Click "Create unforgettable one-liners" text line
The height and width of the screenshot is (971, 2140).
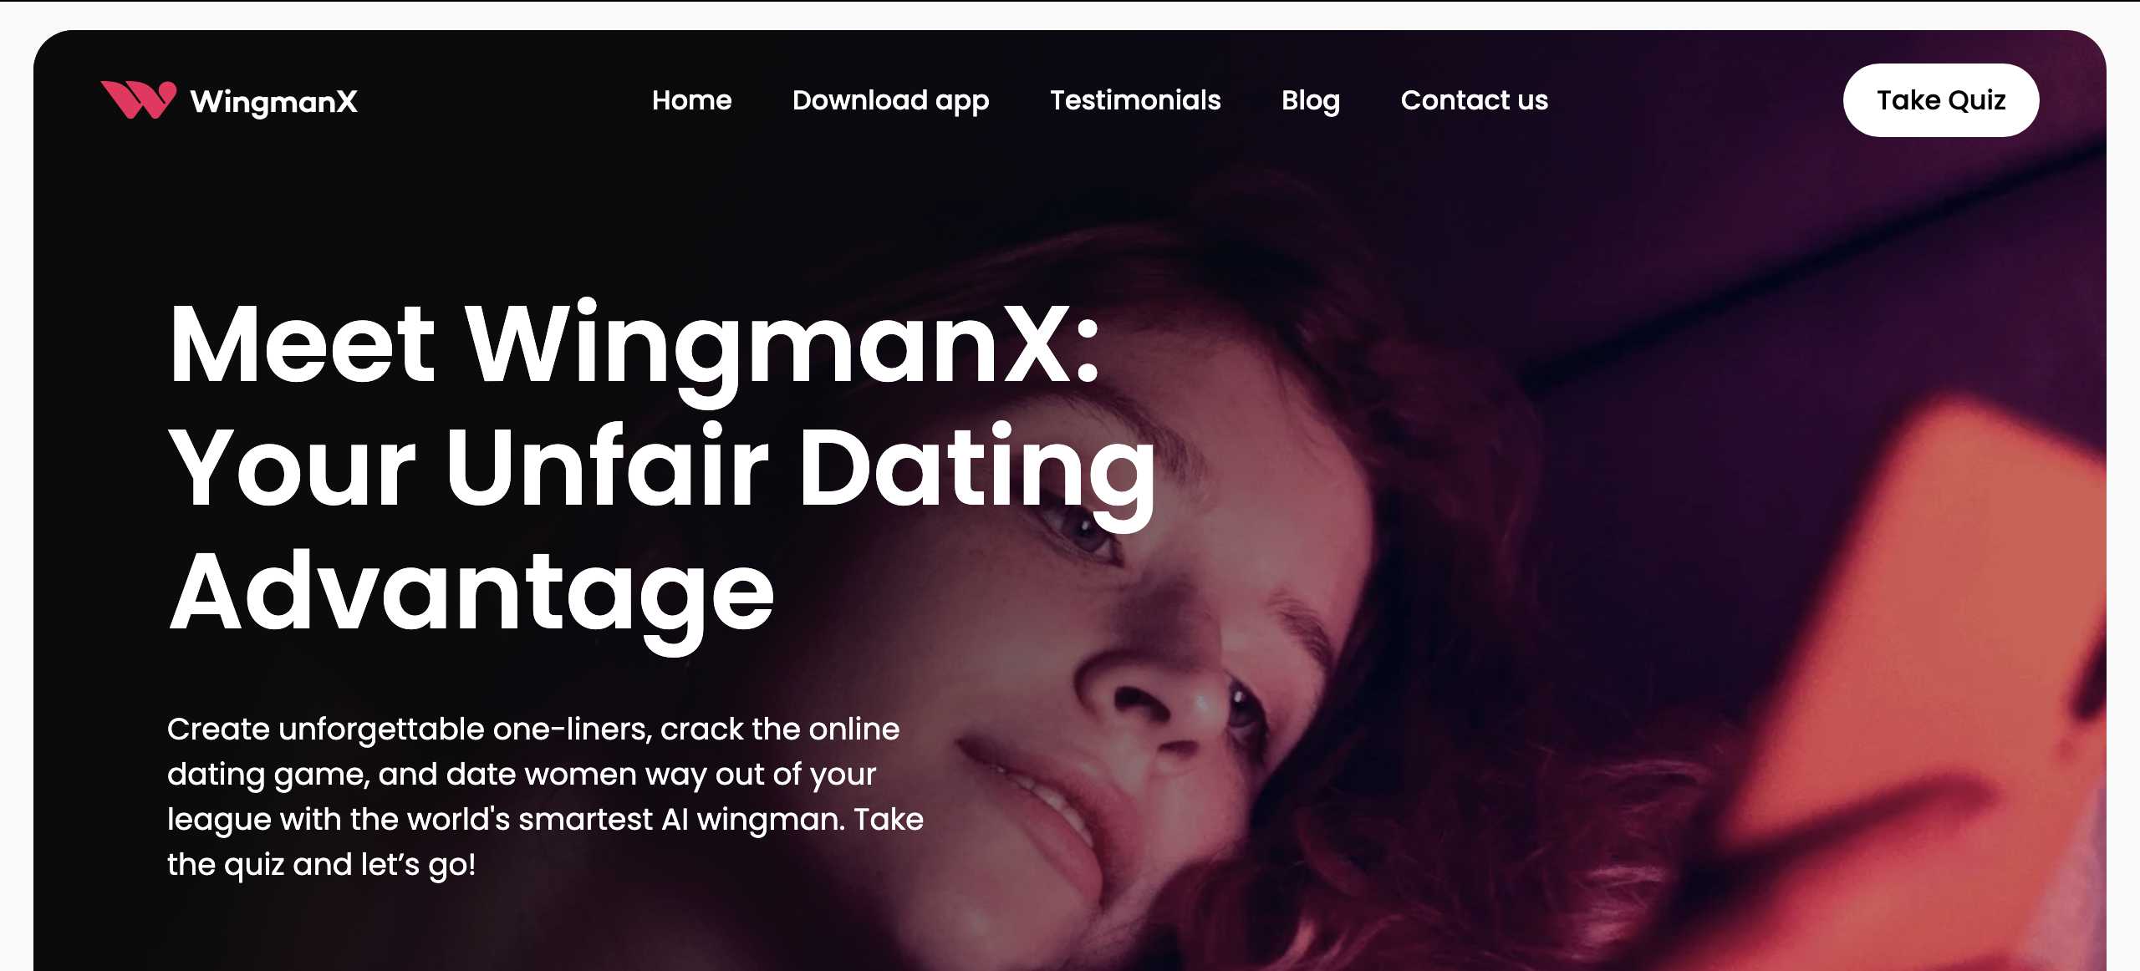[x=532, y=730]
